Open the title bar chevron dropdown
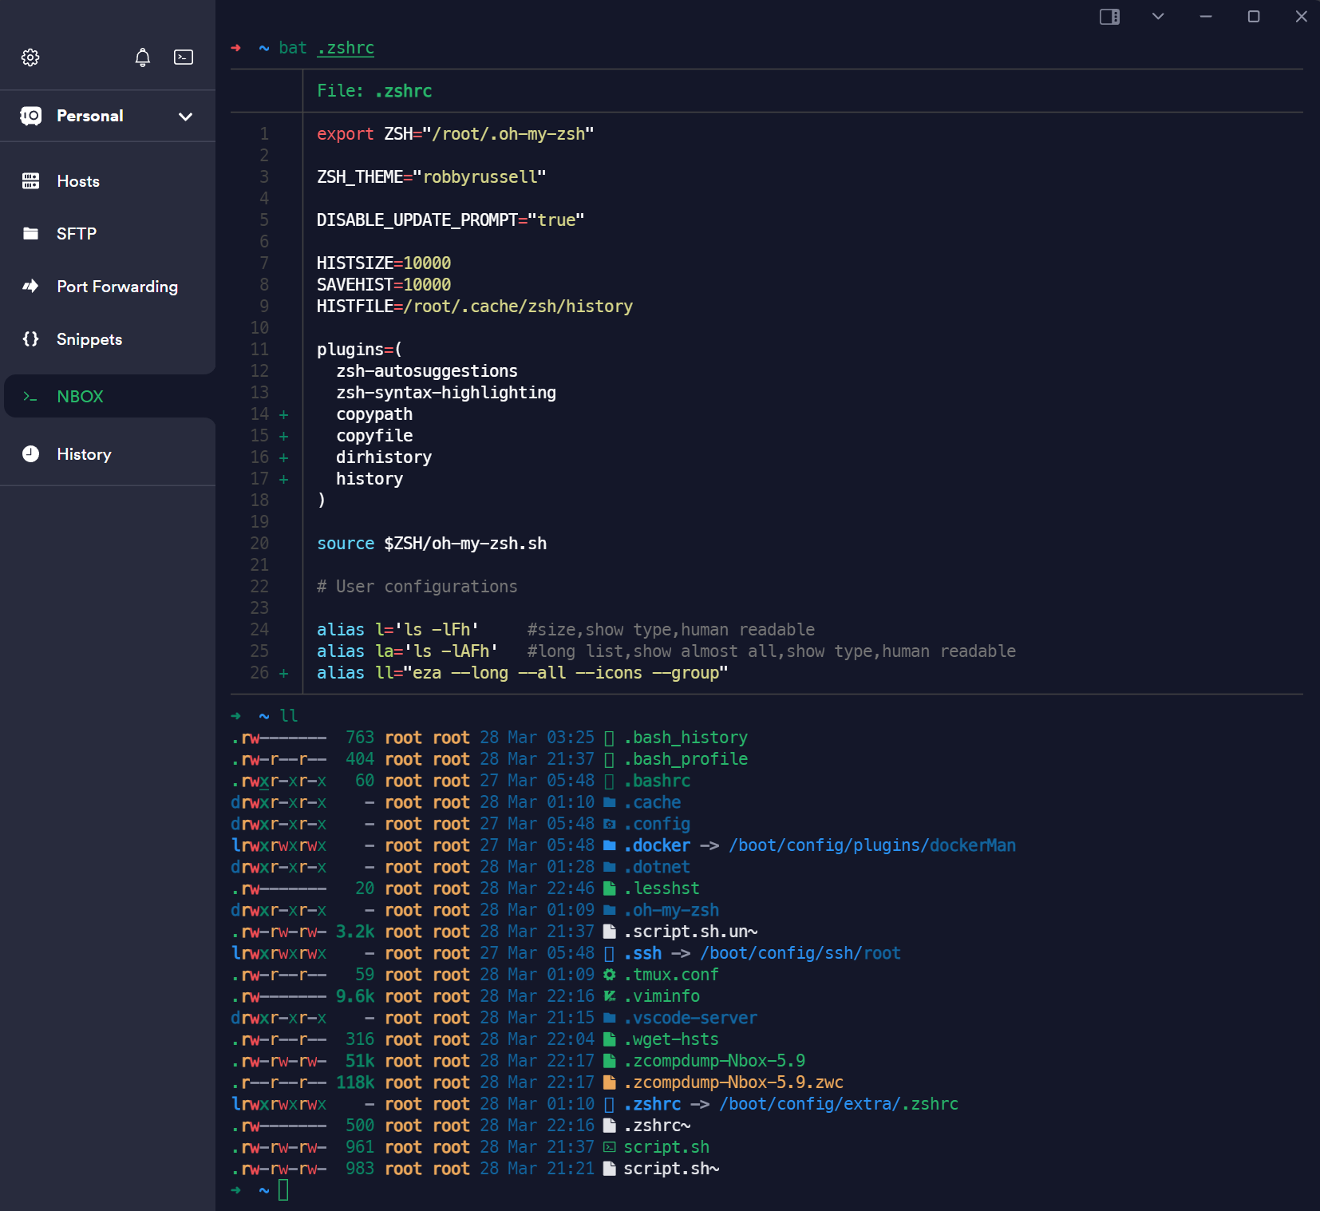 [x=1158, y=17]
